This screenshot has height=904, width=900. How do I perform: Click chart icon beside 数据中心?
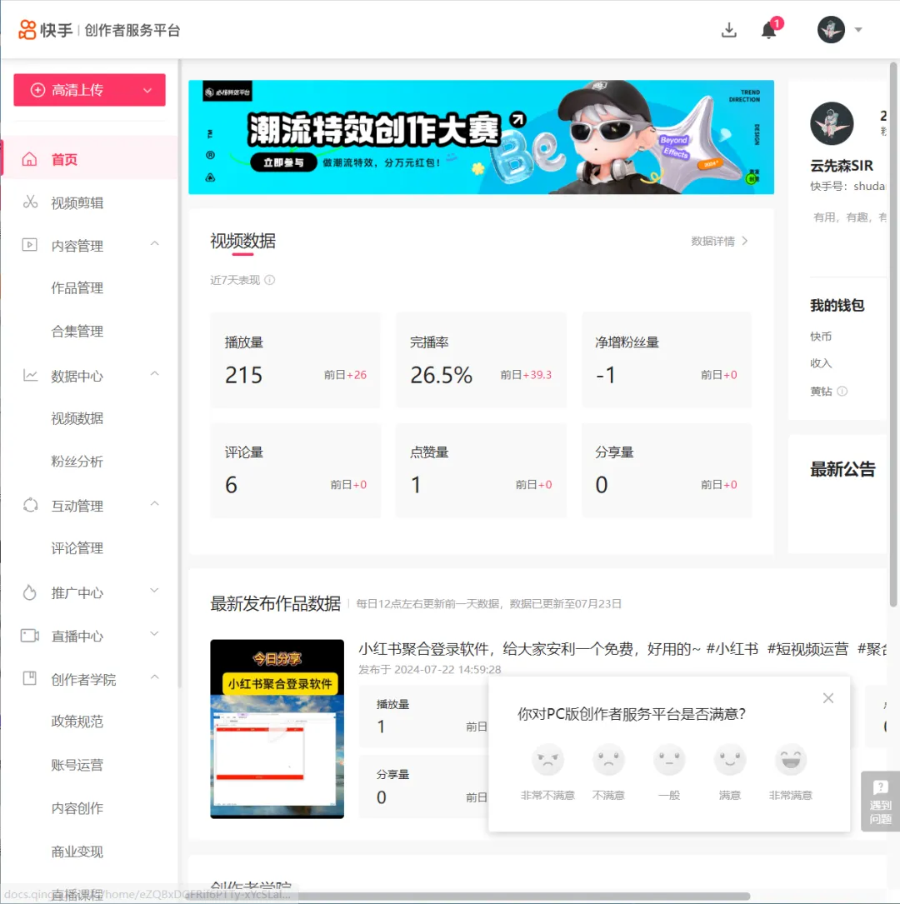point(30,375)
